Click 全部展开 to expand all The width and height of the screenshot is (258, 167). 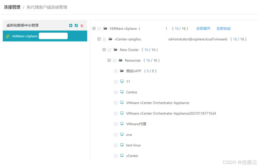pos(203,29)
